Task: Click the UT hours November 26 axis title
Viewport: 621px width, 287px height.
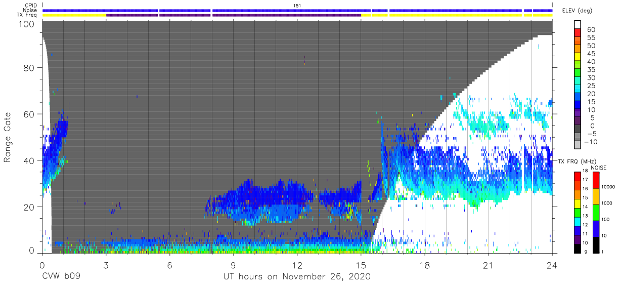Action: pyautogui.click(x=297, y=277)
